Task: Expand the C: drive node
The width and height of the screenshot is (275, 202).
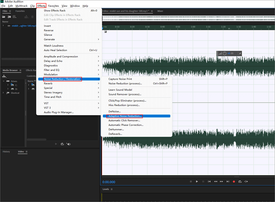Action: pyautogui.click(x=8, y=85)
